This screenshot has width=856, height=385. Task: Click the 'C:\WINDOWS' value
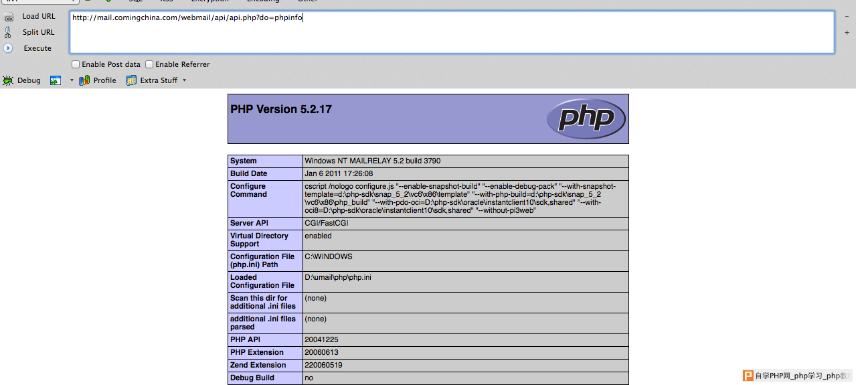[x=329, y=256]
